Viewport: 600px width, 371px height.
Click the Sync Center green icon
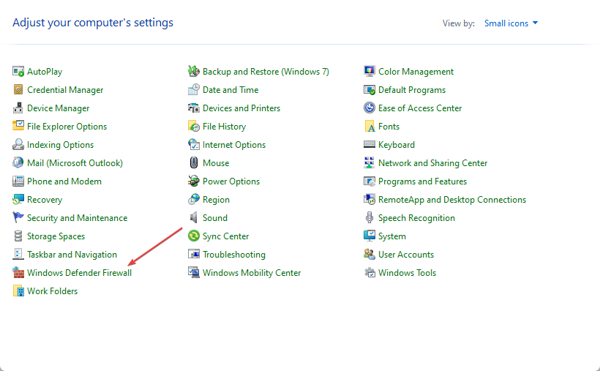point(194,236)
